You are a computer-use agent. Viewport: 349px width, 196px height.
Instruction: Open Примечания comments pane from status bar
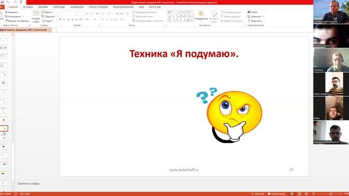(x=276, y=194)
